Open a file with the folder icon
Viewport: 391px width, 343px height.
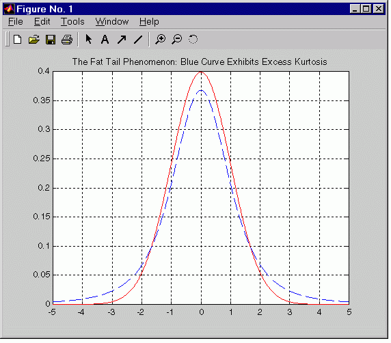click(34, 40)
